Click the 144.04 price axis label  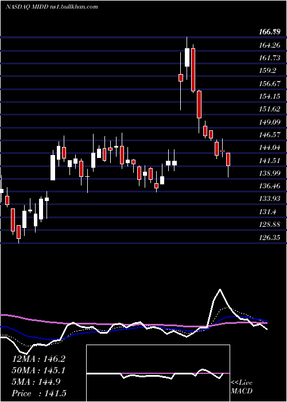(x=270, y=148)
